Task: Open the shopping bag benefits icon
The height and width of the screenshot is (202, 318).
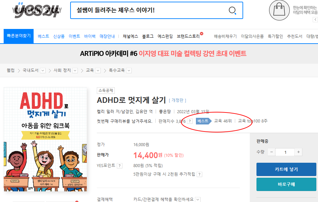Action: [279, 10]
